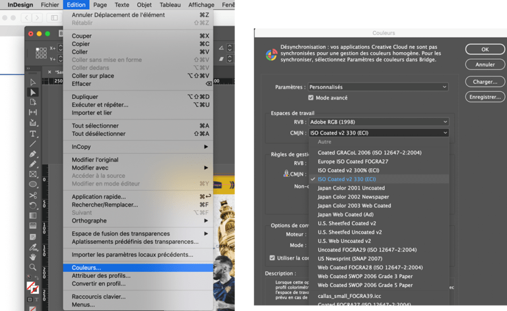This screenshot has width=507, height=311.
Task: Select the Pen tool
Action: click(32, 154)
